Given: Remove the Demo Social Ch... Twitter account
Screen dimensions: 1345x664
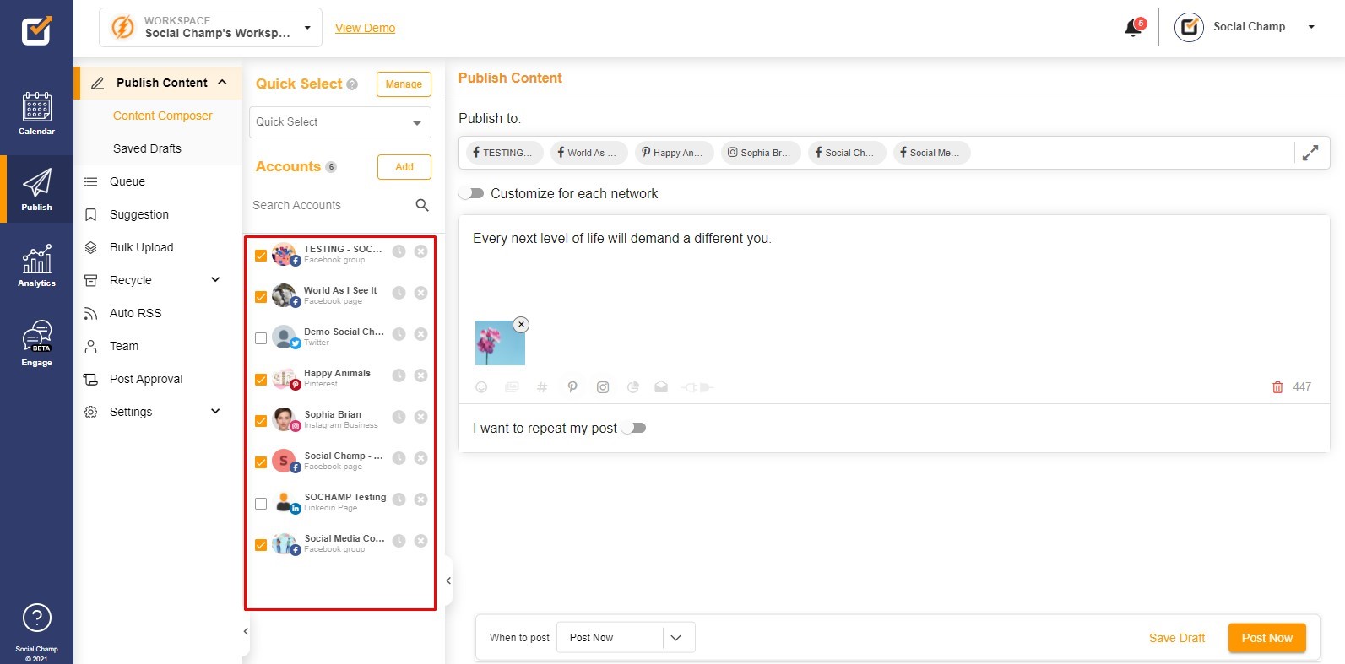Looking at the screenshot, I should pyautogui.click(x=420, y=334).
